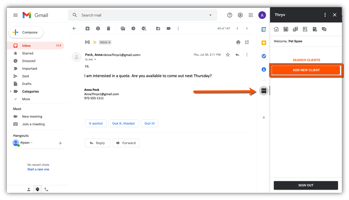
Task: Start a new Hangouts chat plus
Action: pyautogui.click(x=60, y=143)
